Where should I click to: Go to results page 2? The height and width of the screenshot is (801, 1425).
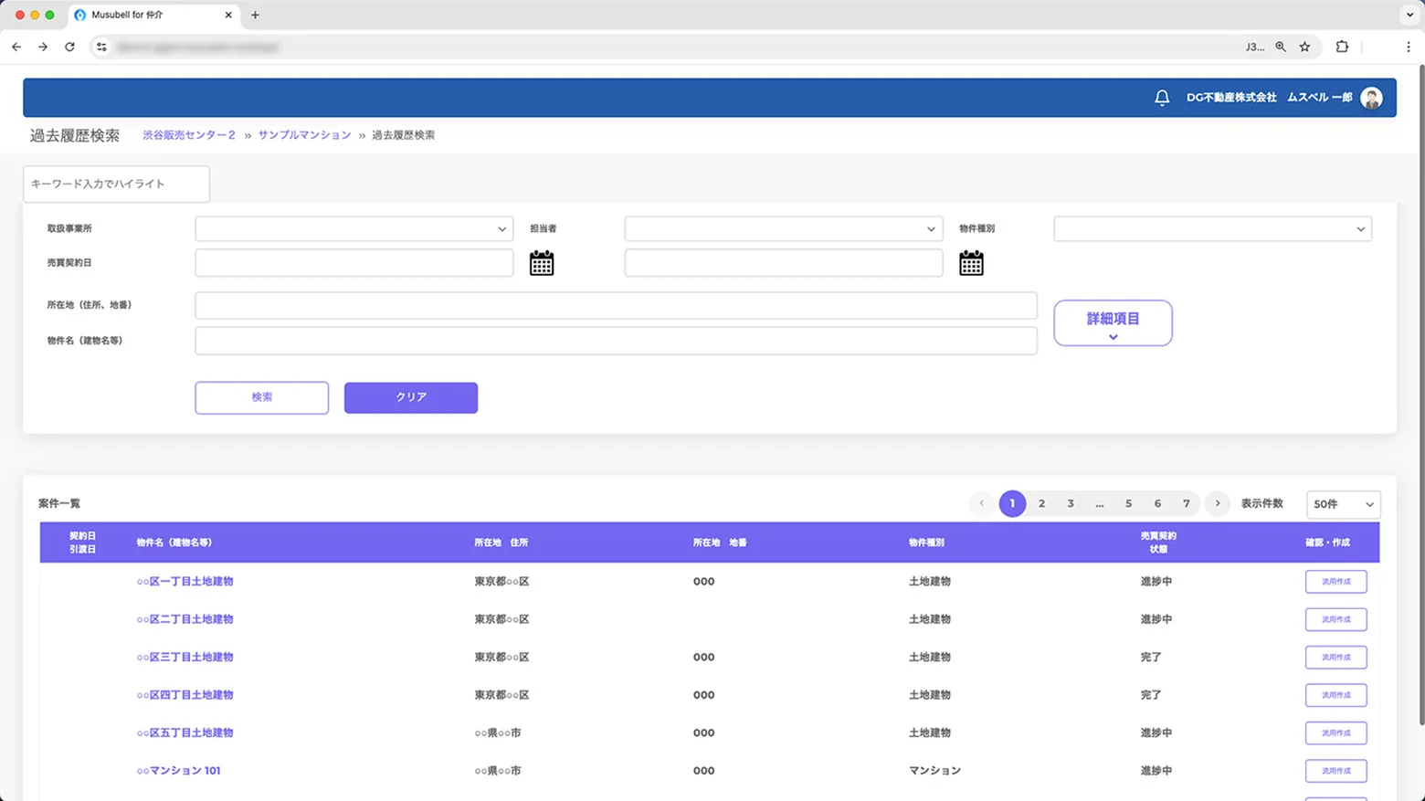(1041, 503)
